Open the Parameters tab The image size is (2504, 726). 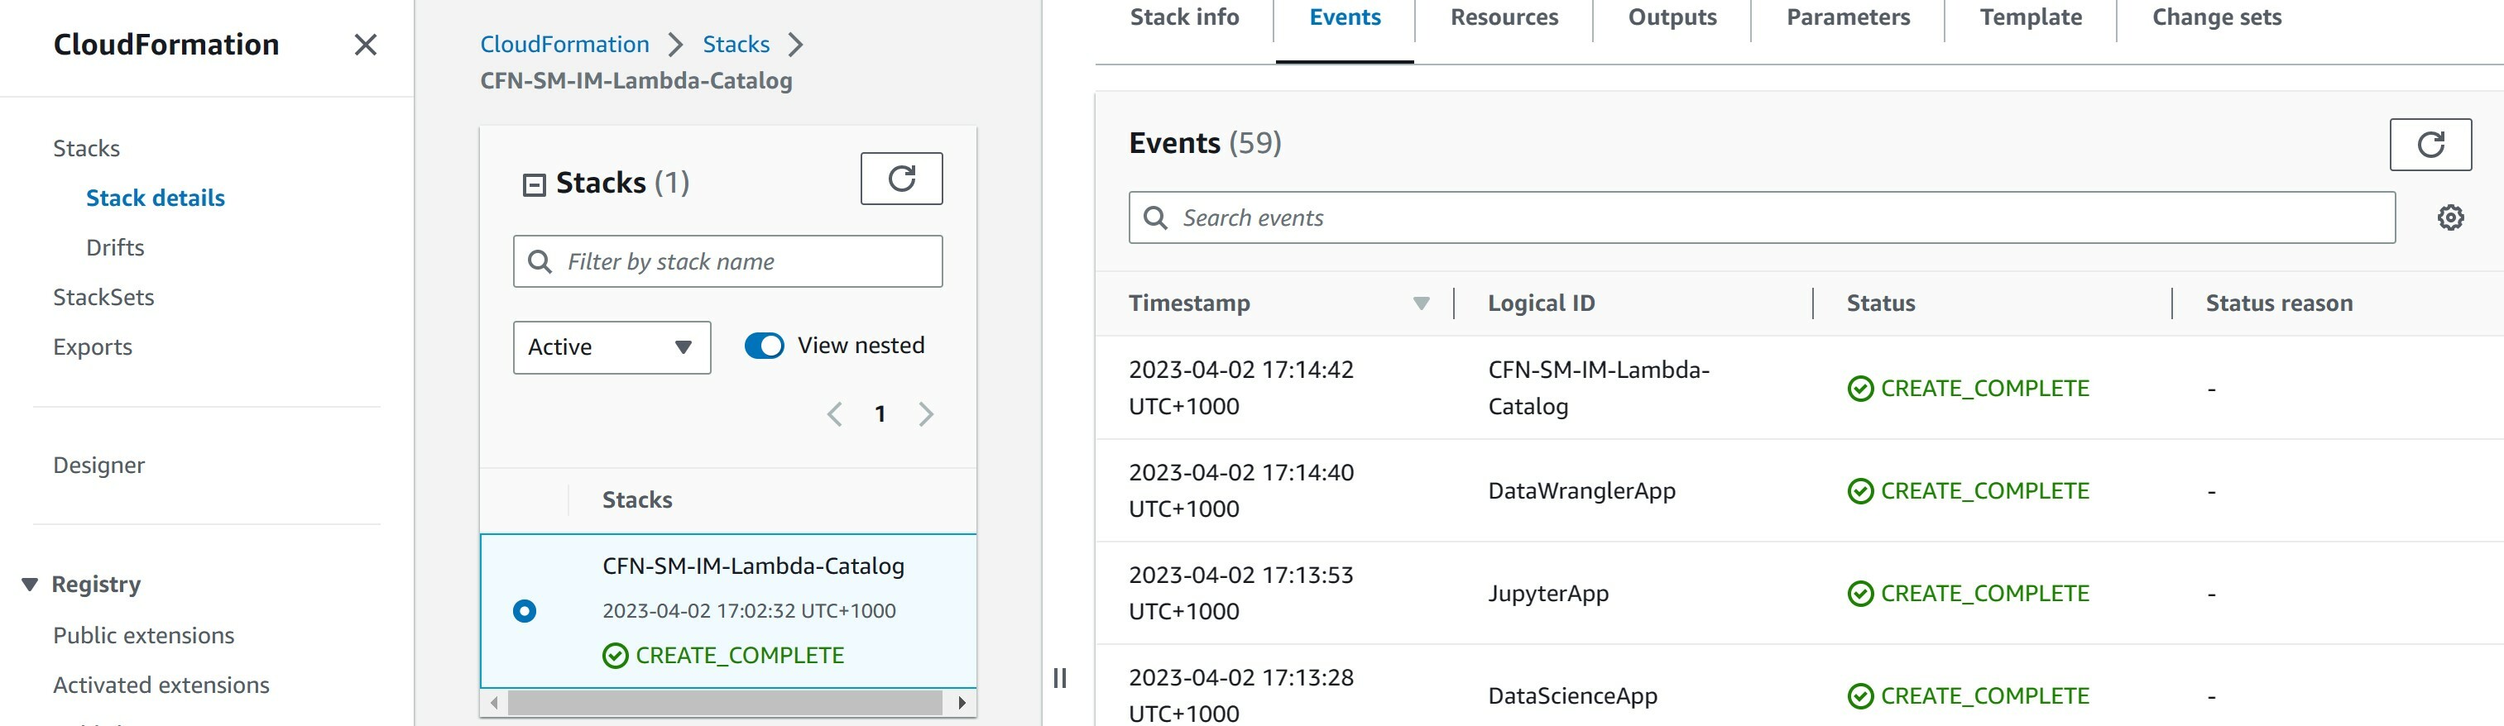(x=1848, y=17)
